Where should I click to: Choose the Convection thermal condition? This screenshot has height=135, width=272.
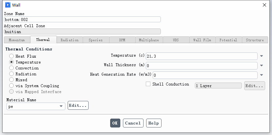(11, 68)
